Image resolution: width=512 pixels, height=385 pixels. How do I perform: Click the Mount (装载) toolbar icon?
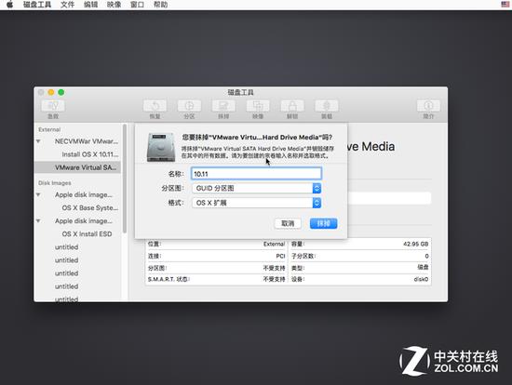click(327, 106)
